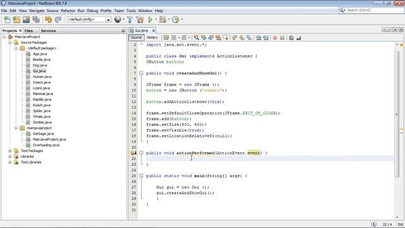The image size is (405, 228).
Task: Switch to the Services tab
Action: [x=48, y=30]
